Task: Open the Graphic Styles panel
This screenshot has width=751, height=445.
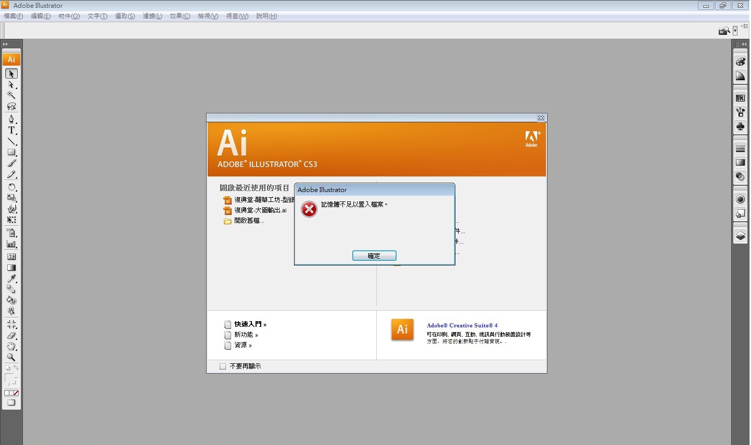Action: click(x=740, y=213)
